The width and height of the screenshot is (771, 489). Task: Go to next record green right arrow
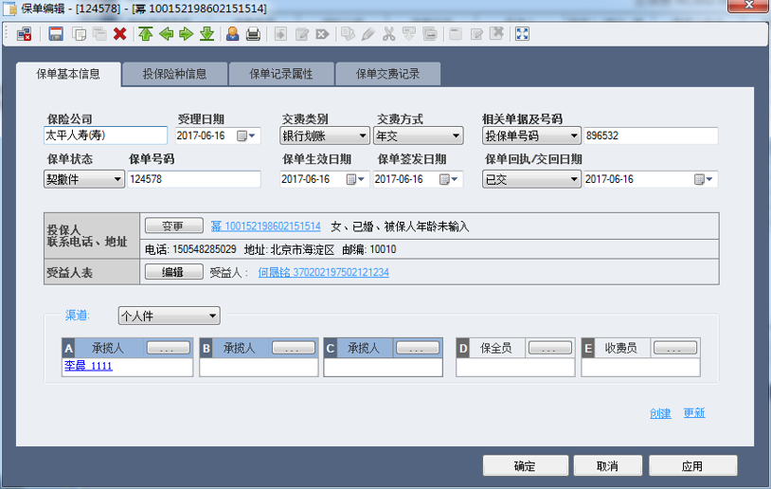coord(186,34)
